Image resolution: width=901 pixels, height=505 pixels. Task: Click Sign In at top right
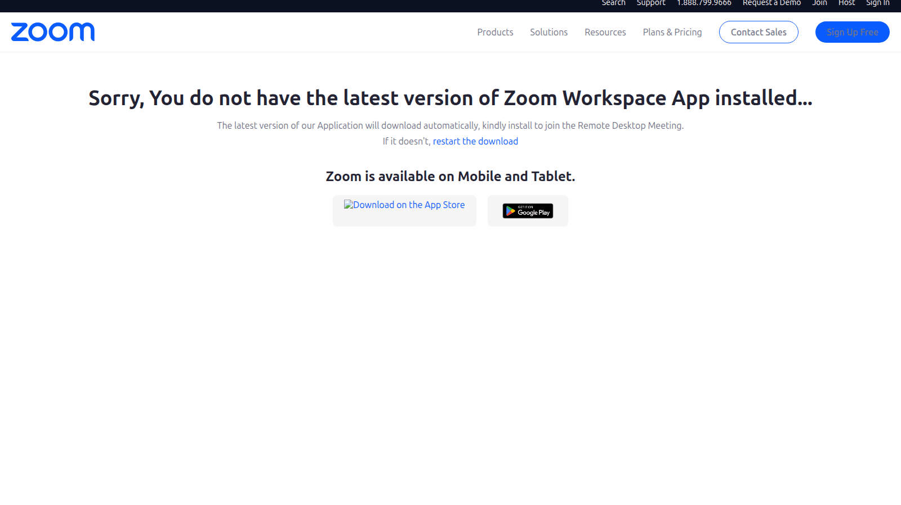(877, 3)
